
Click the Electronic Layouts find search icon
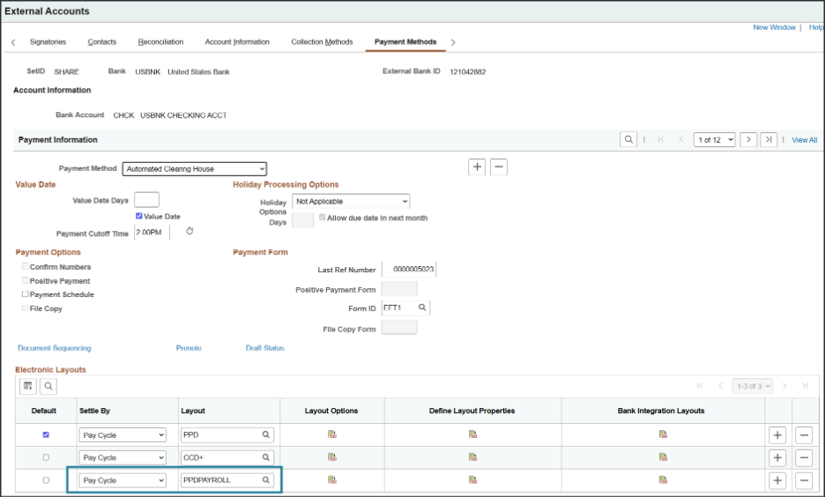tap(47, 386)
